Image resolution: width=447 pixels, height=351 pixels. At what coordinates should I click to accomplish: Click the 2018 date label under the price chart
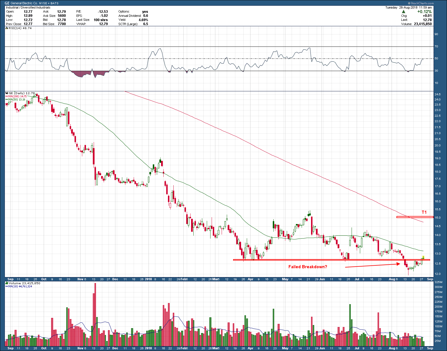(x=148, y=279)
